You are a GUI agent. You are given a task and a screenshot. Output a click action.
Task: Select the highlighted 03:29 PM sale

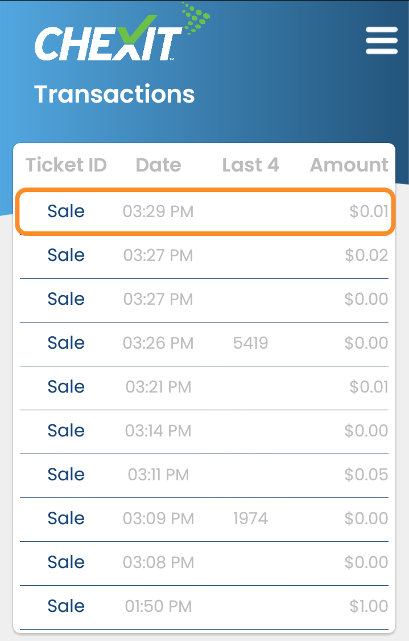205,211
